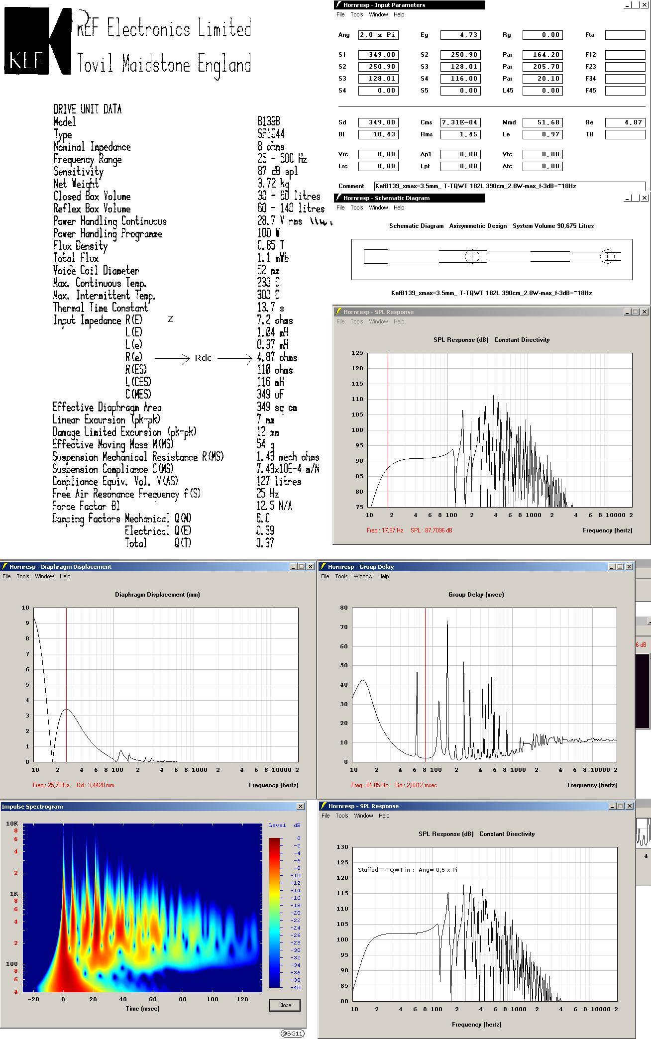Click the Re field showing 4,87
Viewport: 651px width, 1039px height.
pyautogui.click(x=625, y=122)
